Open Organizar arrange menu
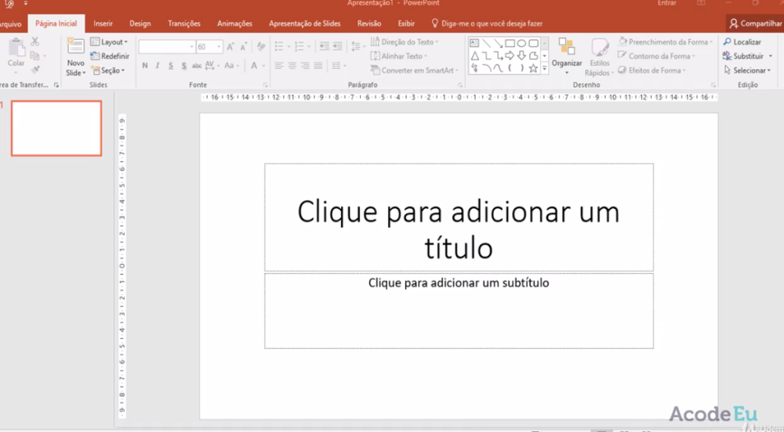Viewport: 784px width, 432px height. [x=567, y=56]
